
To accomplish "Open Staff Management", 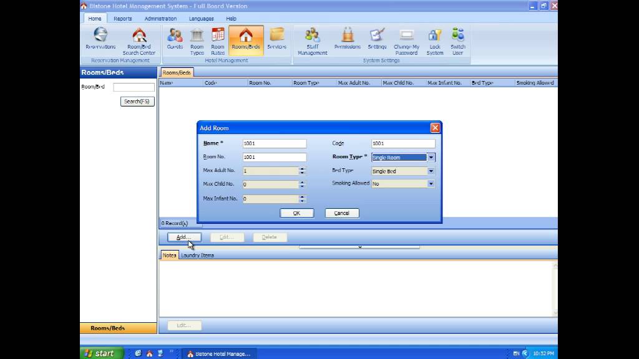I will (x=312, y=42).
